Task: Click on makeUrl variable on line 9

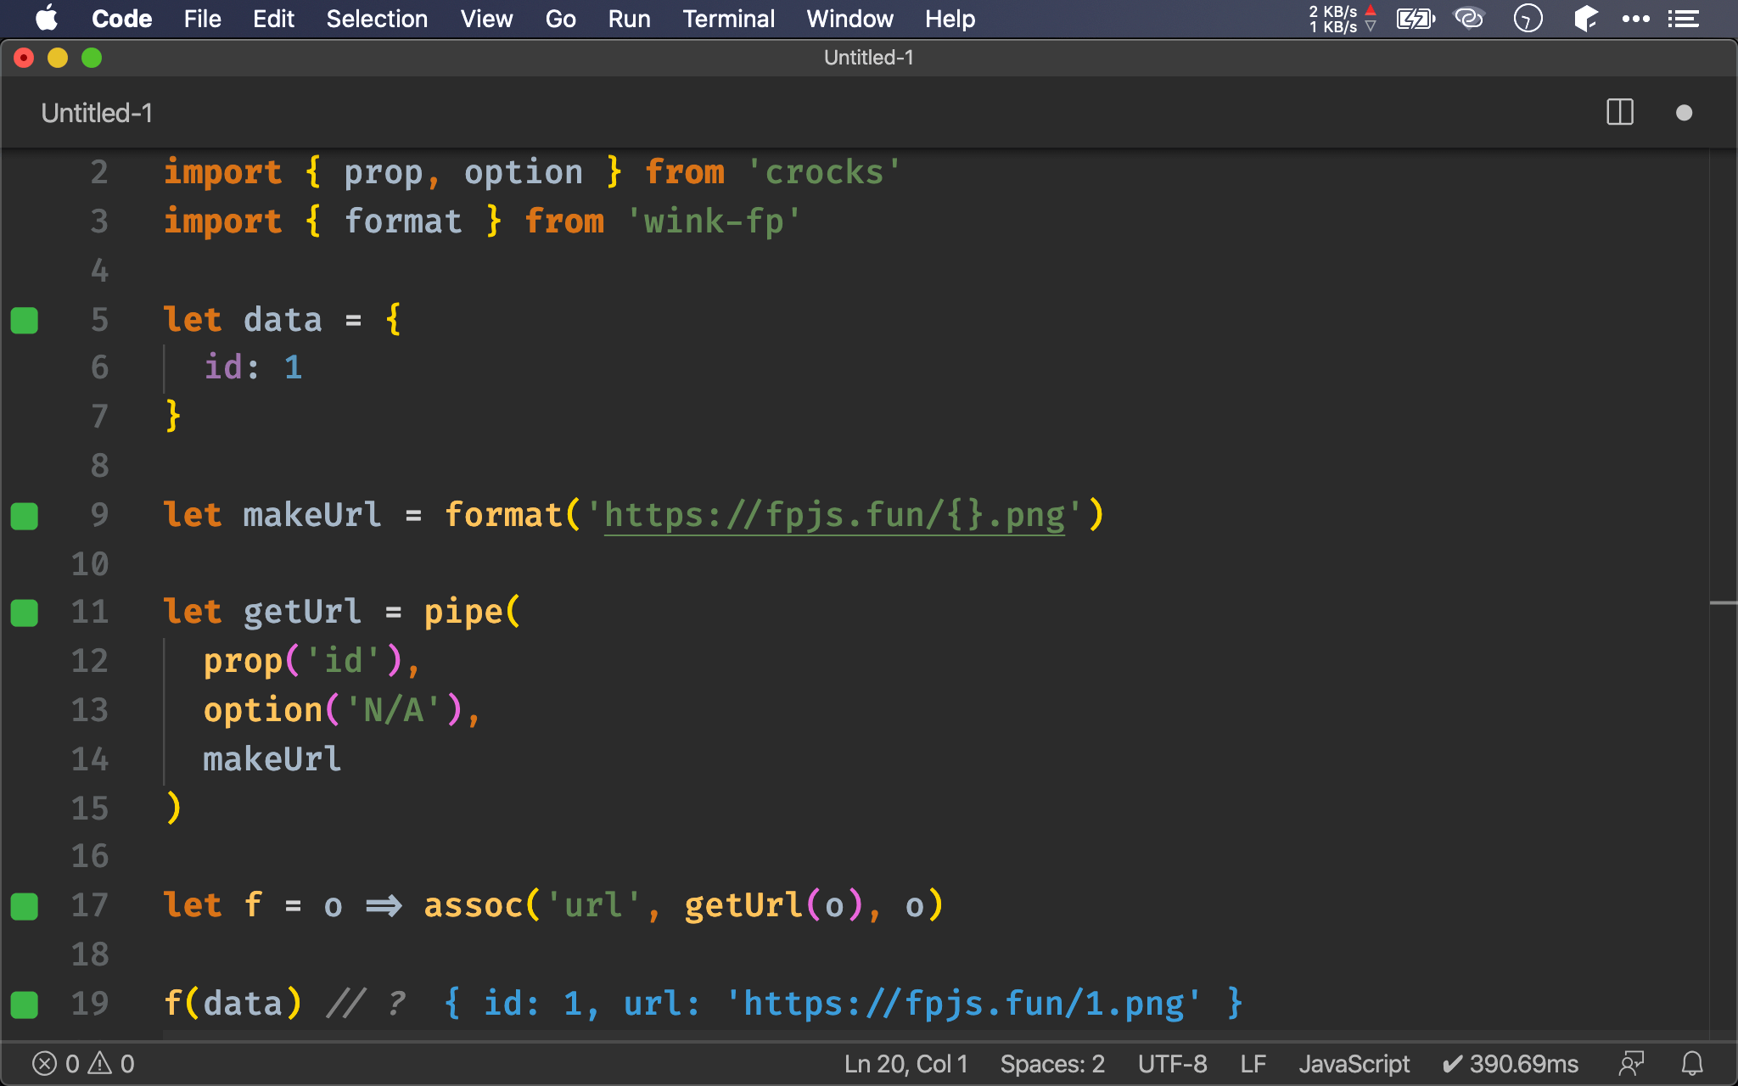Action: click(x=312, y=515)
